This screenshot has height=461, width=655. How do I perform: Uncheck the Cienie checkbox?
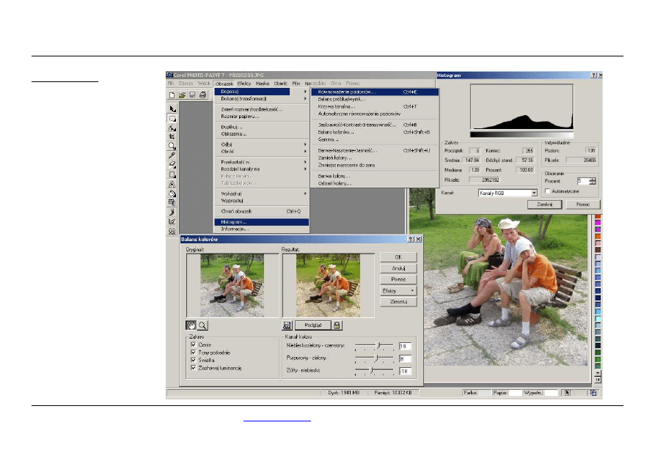(193, 344)
